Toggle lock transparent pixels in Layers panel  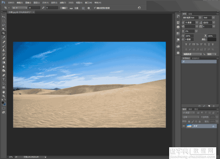[189, 122]
